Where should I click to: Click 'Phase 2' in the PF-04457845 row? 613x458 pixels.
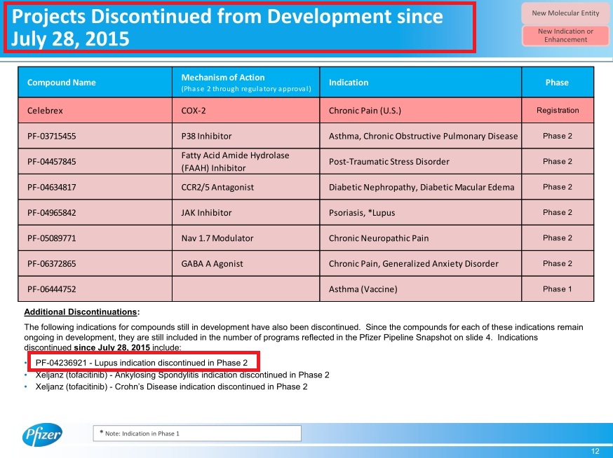click(558, 161)
